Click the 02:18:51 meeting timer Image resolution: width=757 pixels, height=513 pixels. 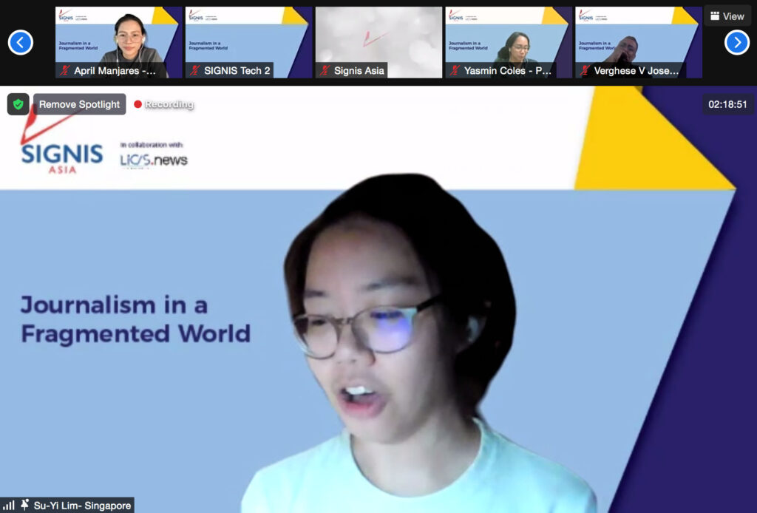[x=727, y=104]
